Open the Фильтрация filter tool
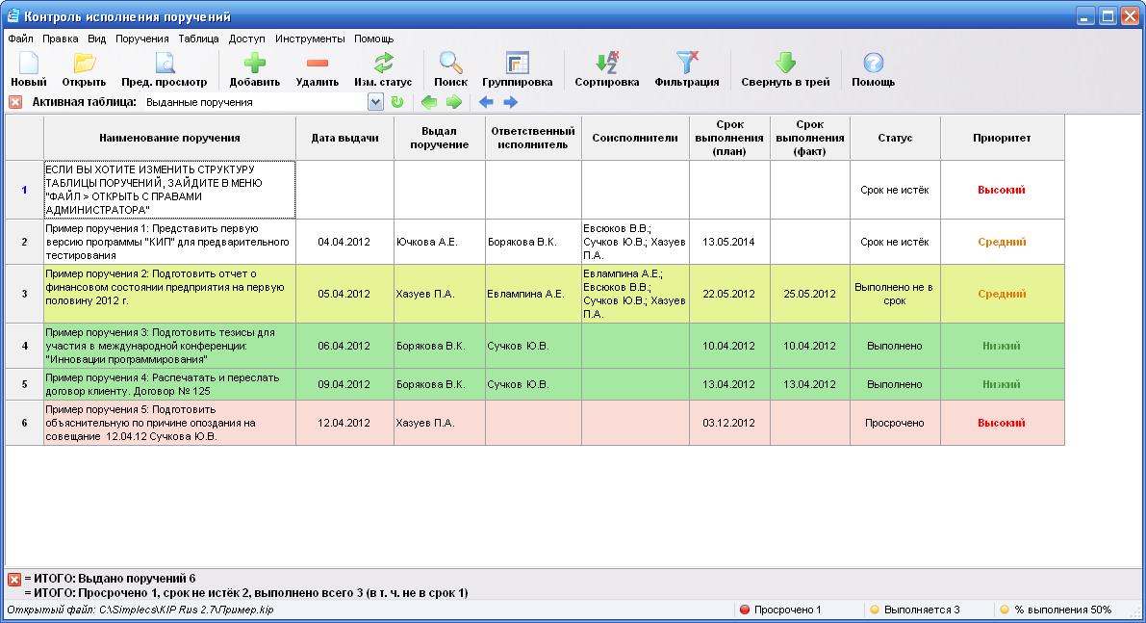The width and height of the screenshot is (1146, 623). pyautogui.click(x=687, y=69)
